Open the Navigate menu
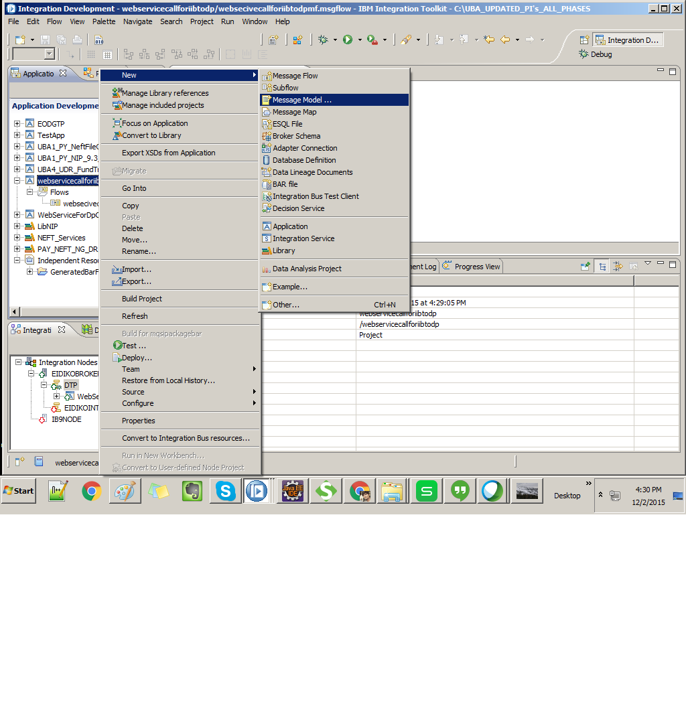This screenshot has height=718, width=686. 137,21
